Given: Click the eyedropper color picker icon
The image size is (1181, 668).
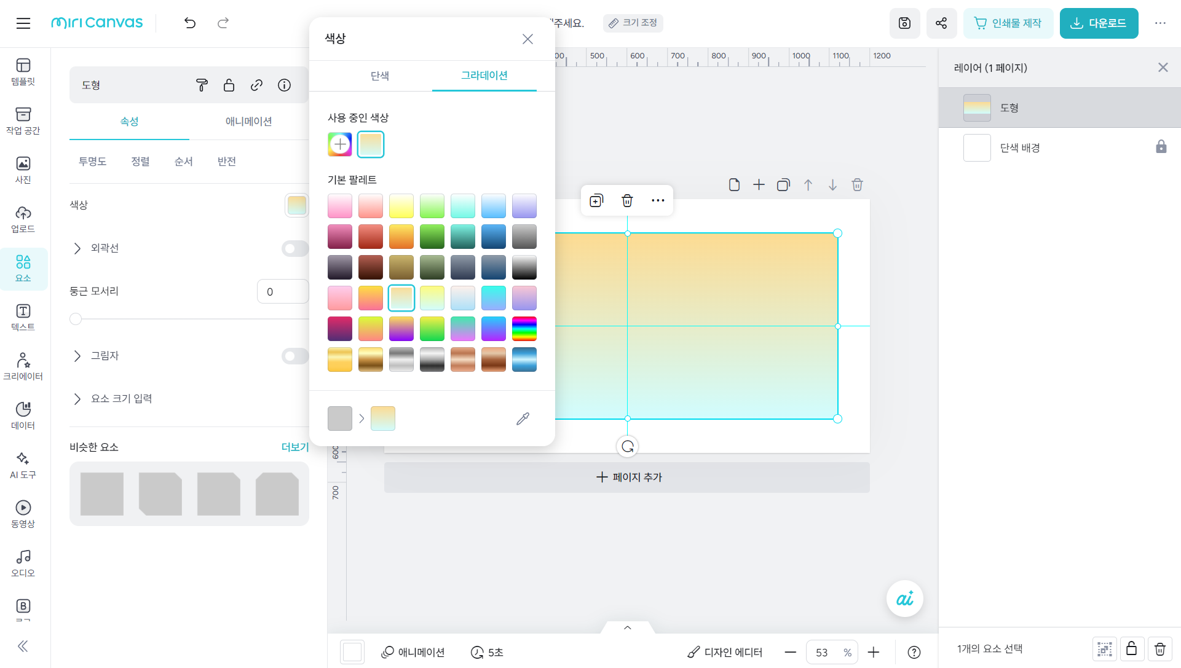Looking at the screenshot, I should pyautogui.click(x=523, y=418).
